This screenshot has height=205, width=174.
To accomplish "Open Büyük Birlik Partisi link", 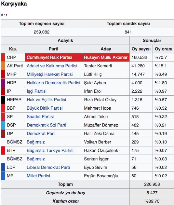I will tap(45, 108).
